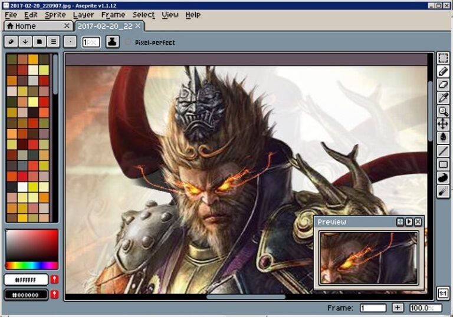The image size is (453, 317).
Task: Activate the Zoom magnifier tool
Action: [x=443, y=111]
